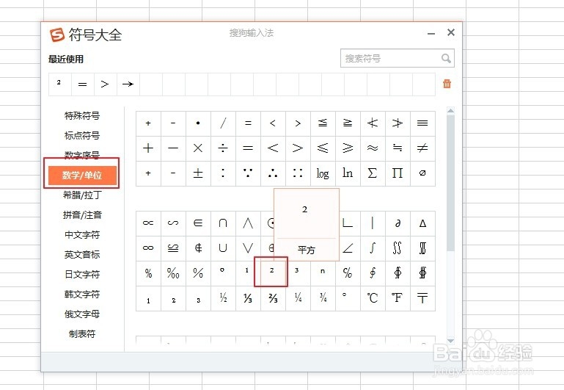Insert the congruent symbol ≌
This screenshot has width=564, height=390.
(x=173, y=248)
